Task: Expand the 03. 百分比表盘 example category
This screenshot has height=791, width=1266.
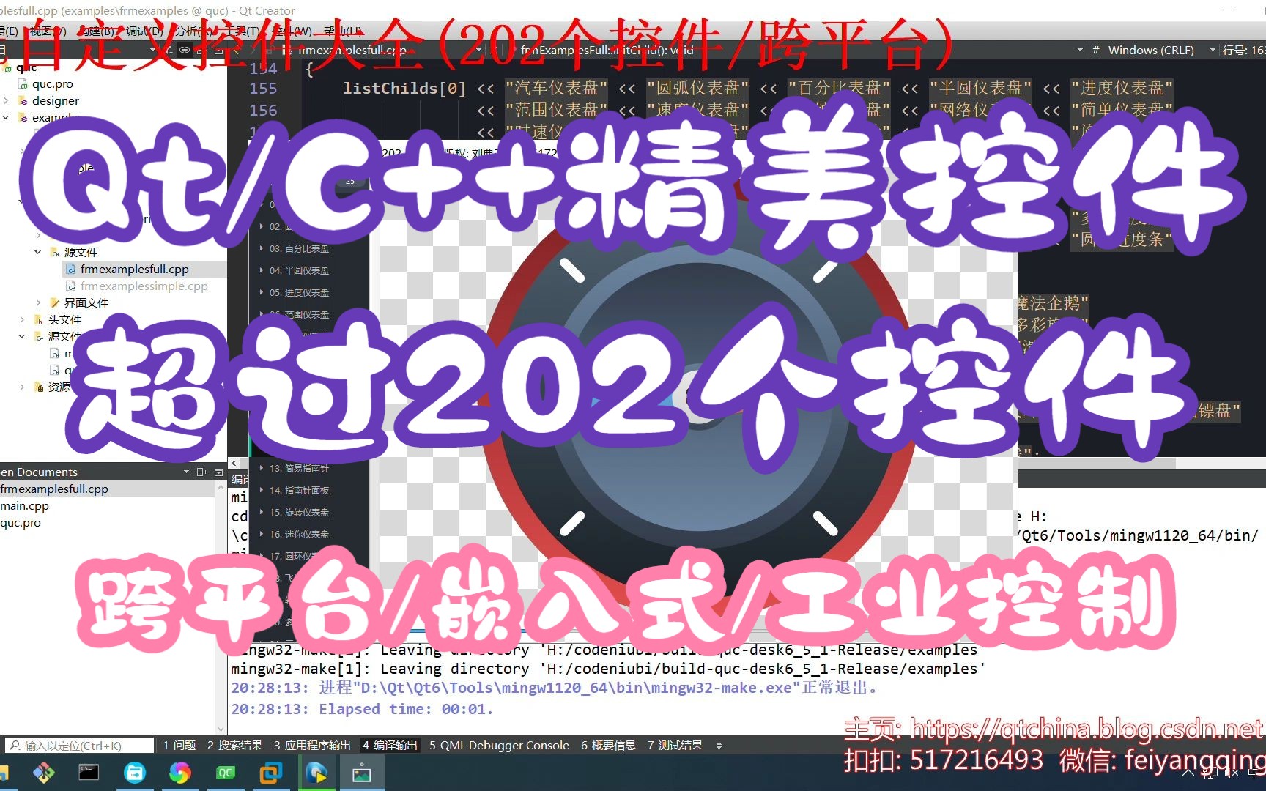Action: tap(262, 248)
